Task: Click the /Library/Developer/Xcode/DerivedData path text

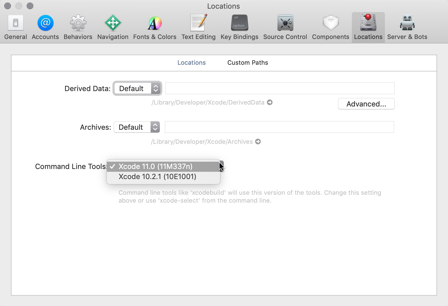Action: [208, 102]
